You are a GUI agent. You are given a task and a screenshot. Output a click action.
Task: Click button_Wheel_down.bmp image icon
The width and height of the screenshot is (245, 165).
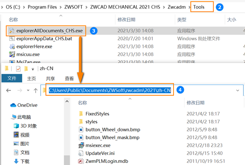click(81, 130)
